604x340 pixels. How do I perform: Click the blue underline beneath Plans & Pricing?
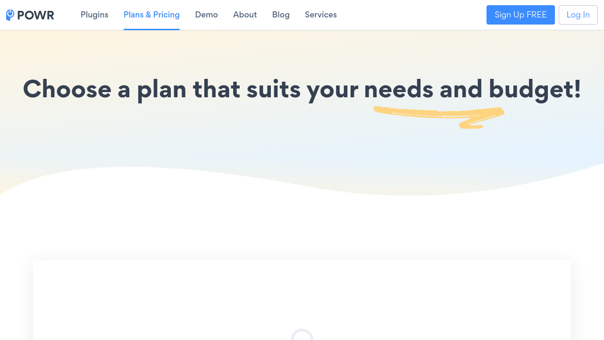pyautogui.click(x=151, y=29)
